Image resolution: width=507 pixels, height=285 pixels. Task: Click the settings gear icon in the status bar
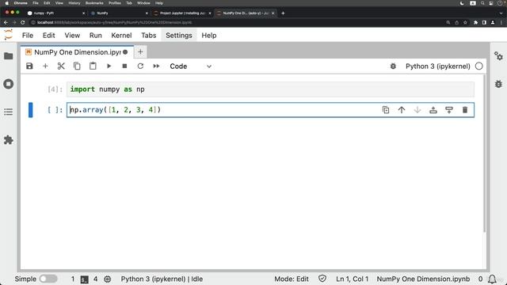(108, 279)
